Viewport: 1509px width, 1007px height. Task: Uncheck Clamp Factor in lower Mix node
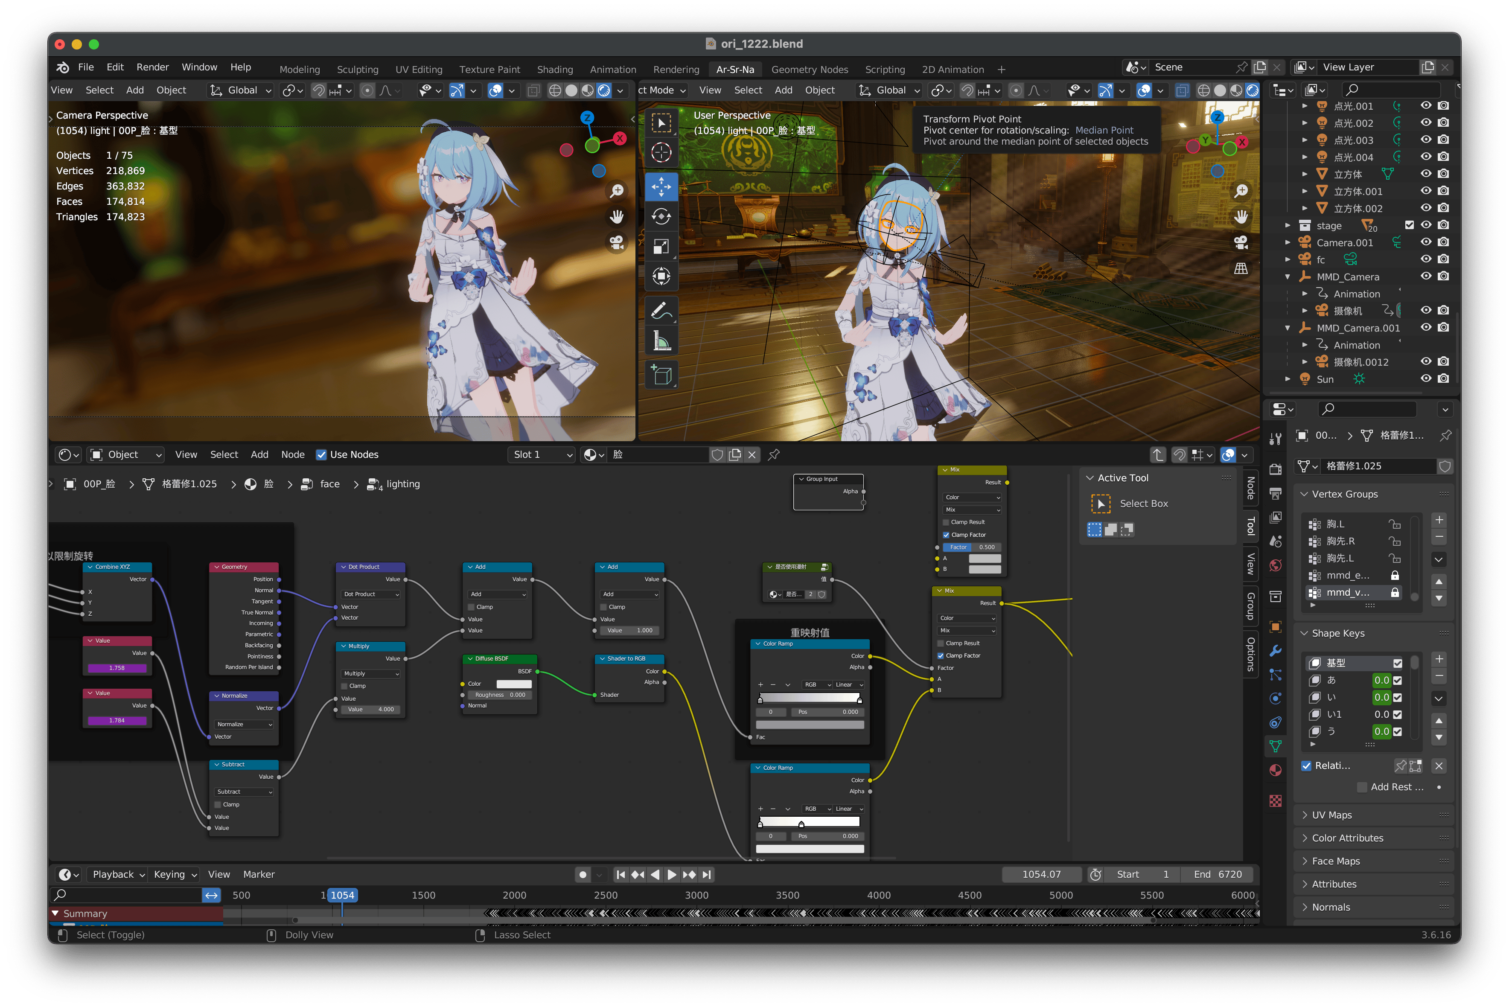coord(941,656)
